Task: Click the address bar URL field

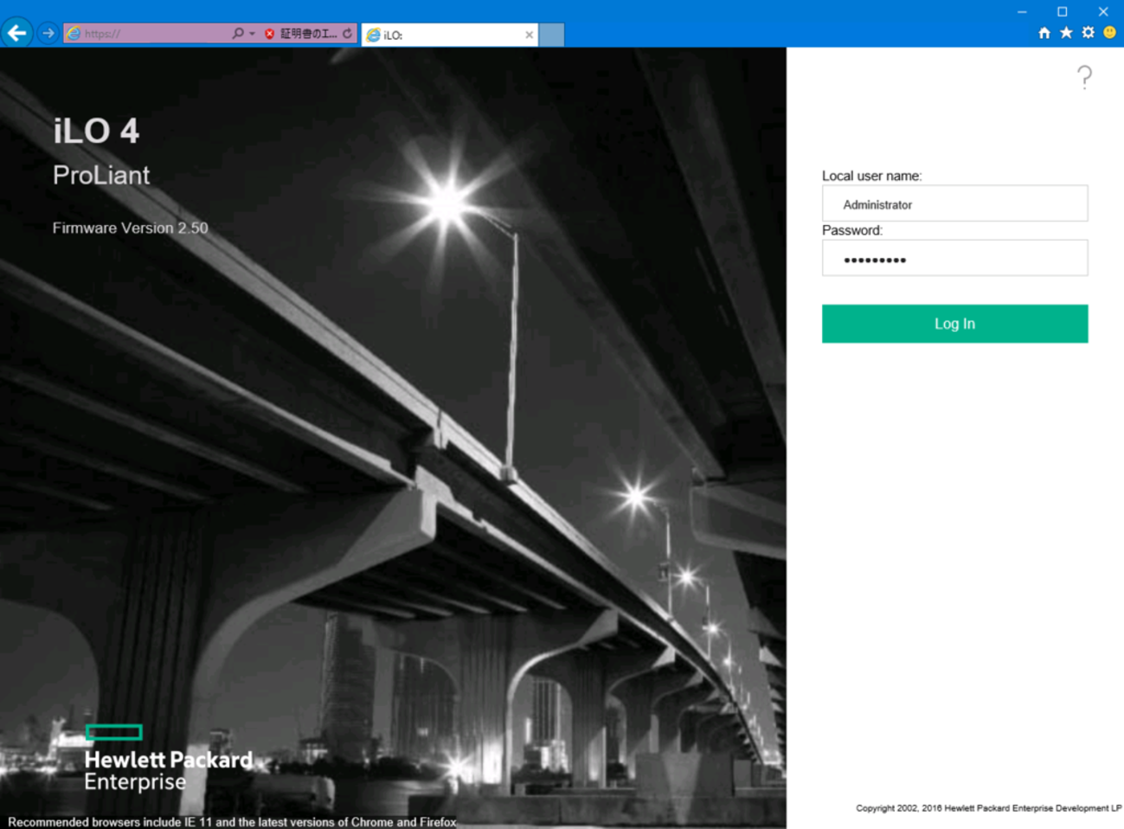Action: pyautogui.click(x=145, y=34)
